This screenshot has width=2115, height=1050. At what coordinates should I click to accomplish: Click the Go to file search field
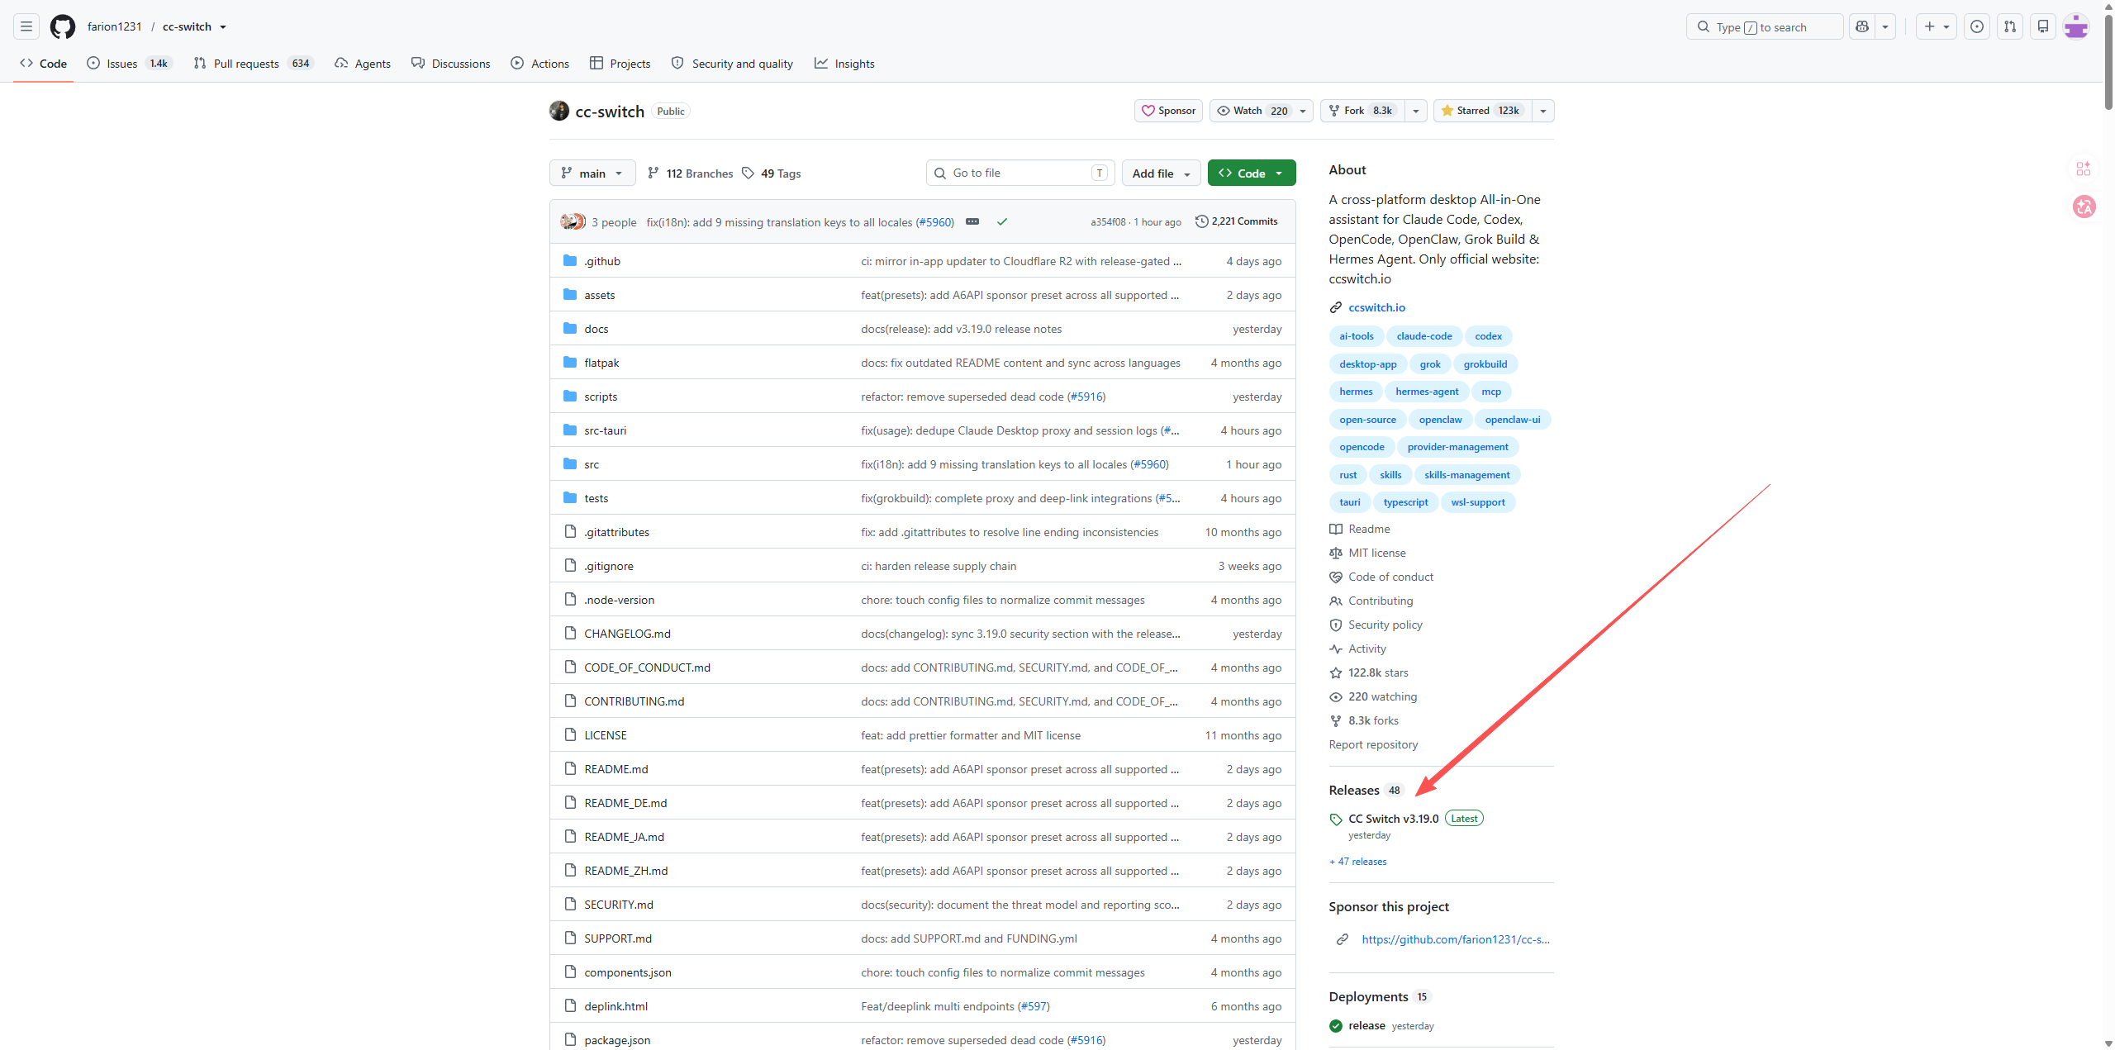(x=1020, y=173)
